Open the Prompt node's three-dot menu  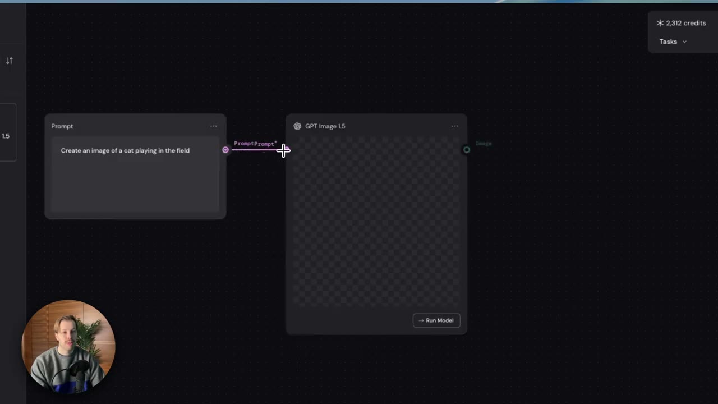pos(214,126)
